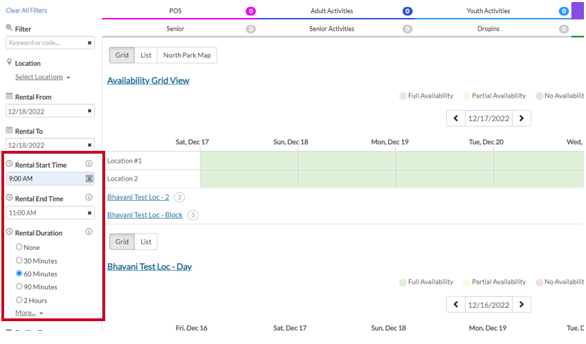The height and width of the screenshot is (344, 586).
Task: Switch Bhavani Test Loc section to List
Action: tap(146, 242)
